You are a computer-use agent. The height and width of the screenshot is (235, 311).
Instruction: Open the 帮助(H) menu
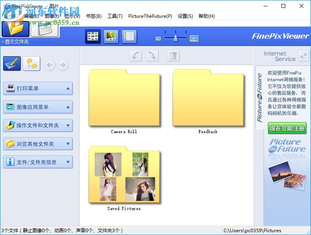207,16
